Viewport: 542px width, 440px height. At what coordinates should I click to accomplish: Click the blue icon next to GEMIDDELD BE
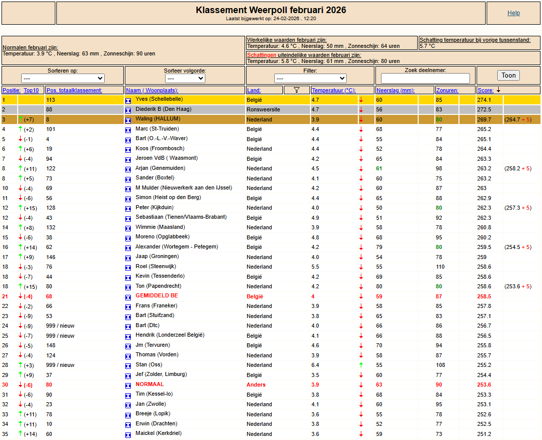click(128, 297)
